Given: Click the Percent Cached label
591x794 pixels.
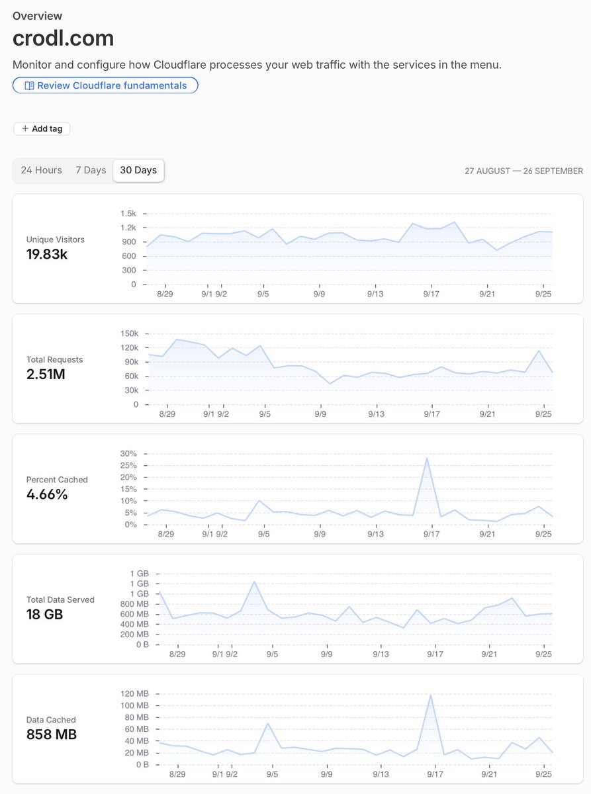Looking at the screenshot, I should click(57, 480).
